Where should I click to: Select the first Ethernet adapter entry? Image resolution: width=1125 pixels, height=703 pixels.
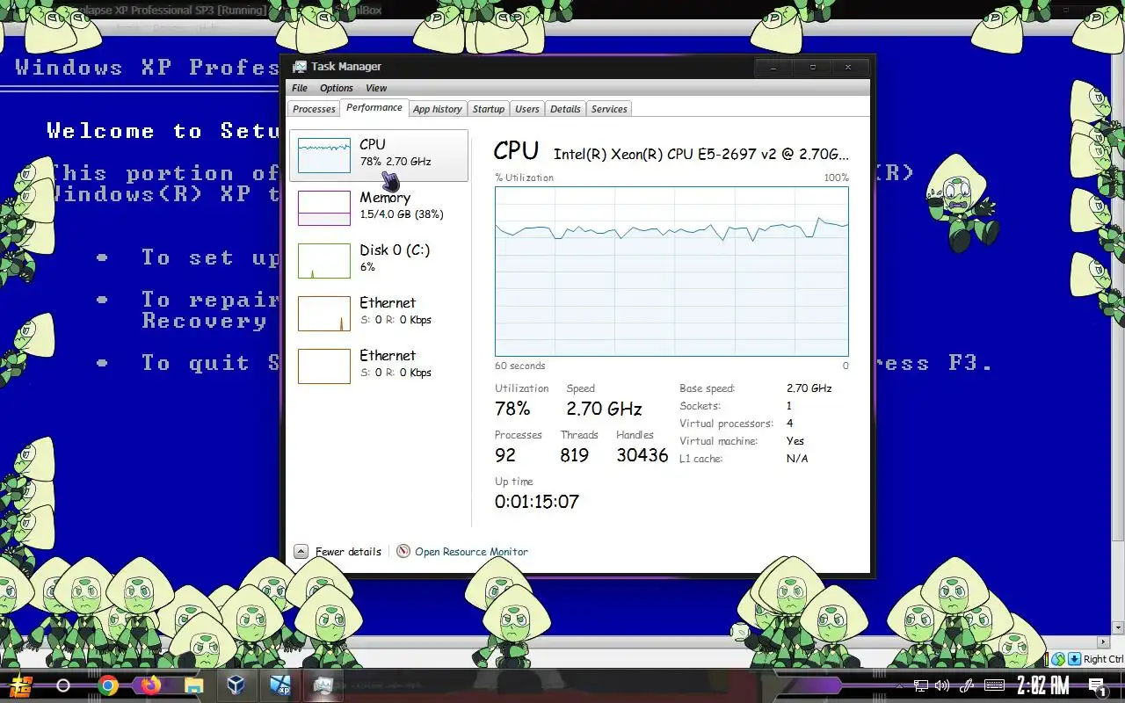tap(379, 314)
